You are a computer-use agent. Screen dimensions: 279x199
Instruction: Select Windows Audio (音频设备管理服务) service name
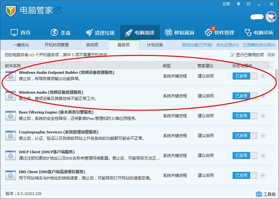pyautogui.click(x=51, y=92)
